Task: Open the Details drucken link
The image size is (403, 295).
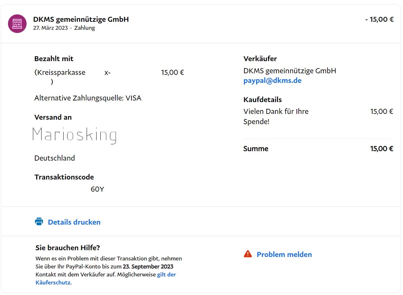Action: coord(74,222)
